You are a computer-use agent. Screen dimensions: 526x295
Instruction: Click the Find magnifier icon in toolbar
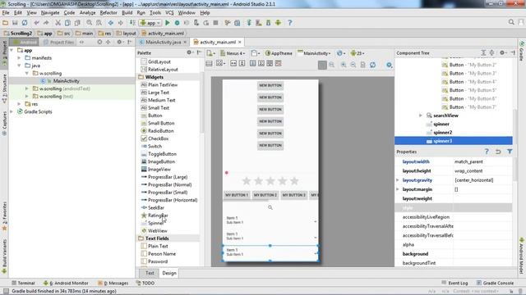(x=90, y=23)
